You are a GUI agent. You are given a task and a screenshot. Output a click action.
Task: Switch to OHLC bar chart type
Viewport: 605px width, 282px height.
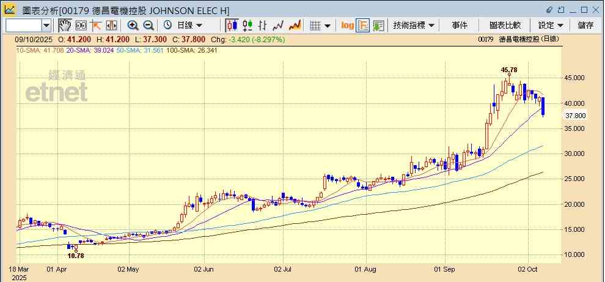point(263,25)
